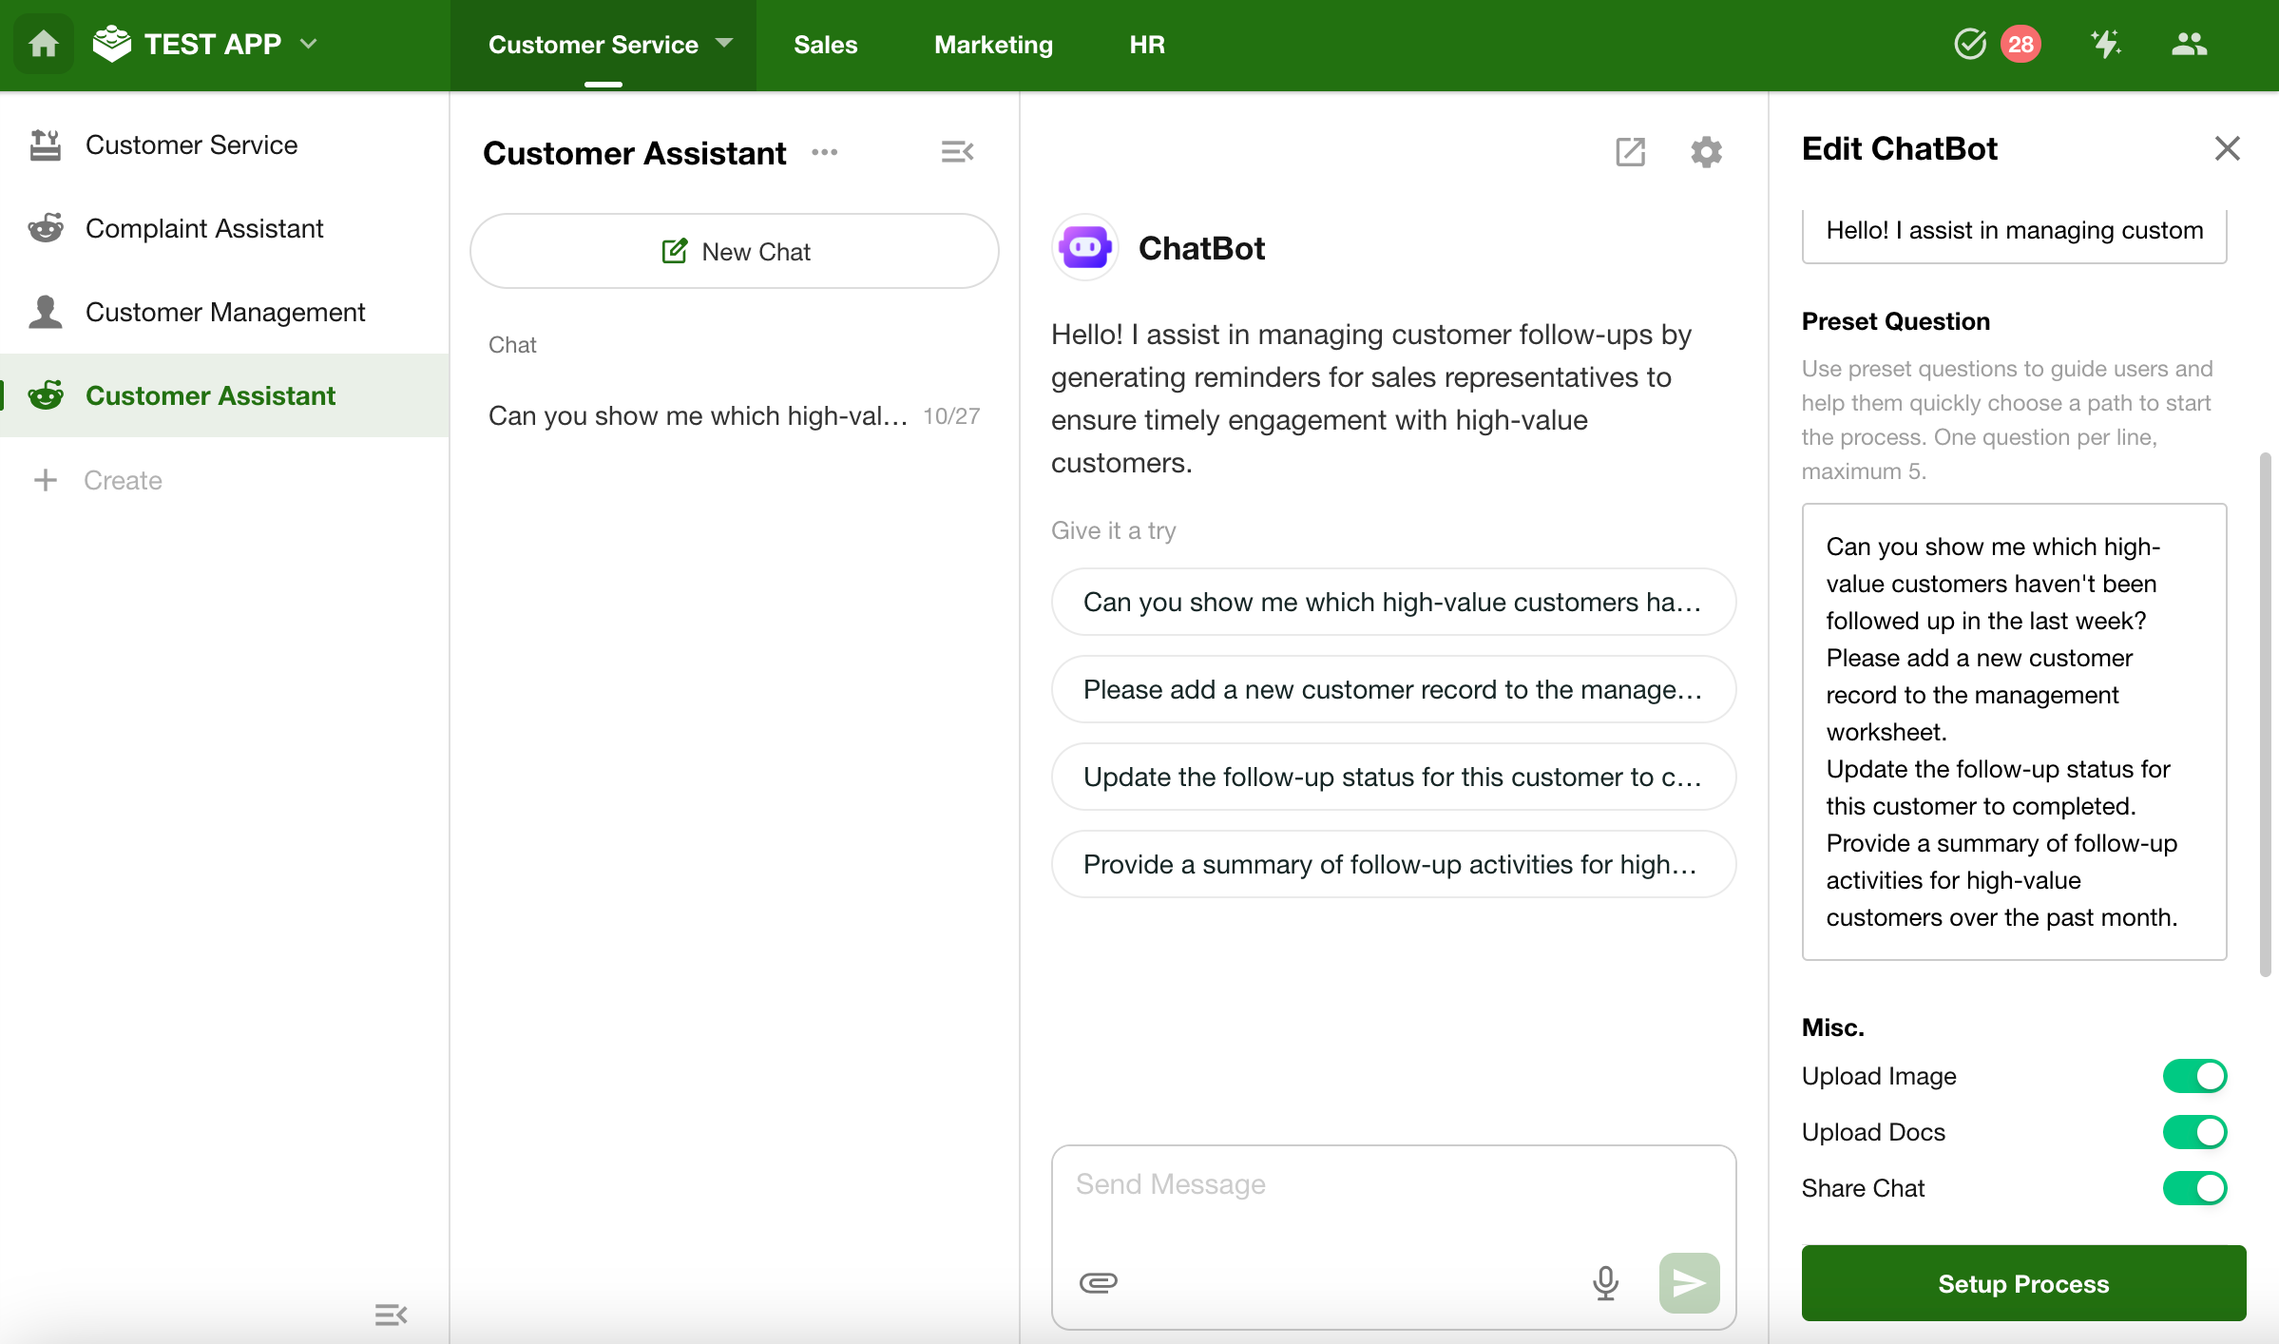This screenshot has height=1344, width=2279.
Task: Click the New Chat button
Action: [x=734, y=251]
